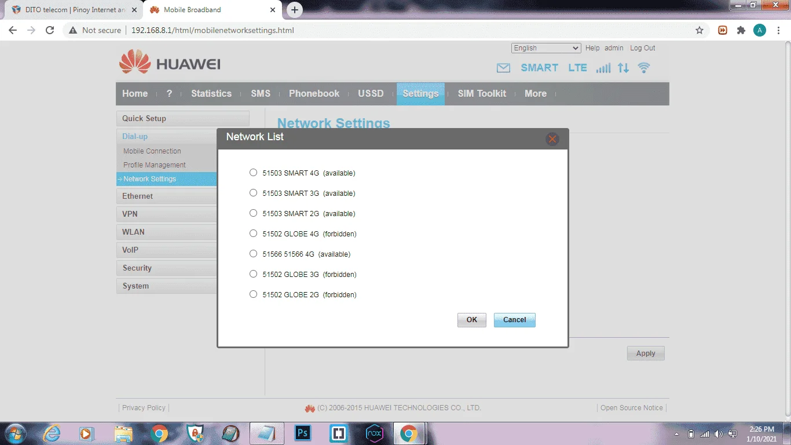Image resolution: width=791 pixels, height=445 pixels.
Task: Open the Help link
Action: pos(592,48)
